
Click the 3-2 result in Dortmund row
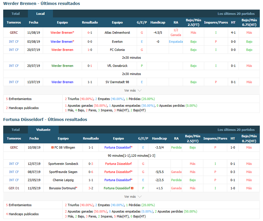point(91,188)
